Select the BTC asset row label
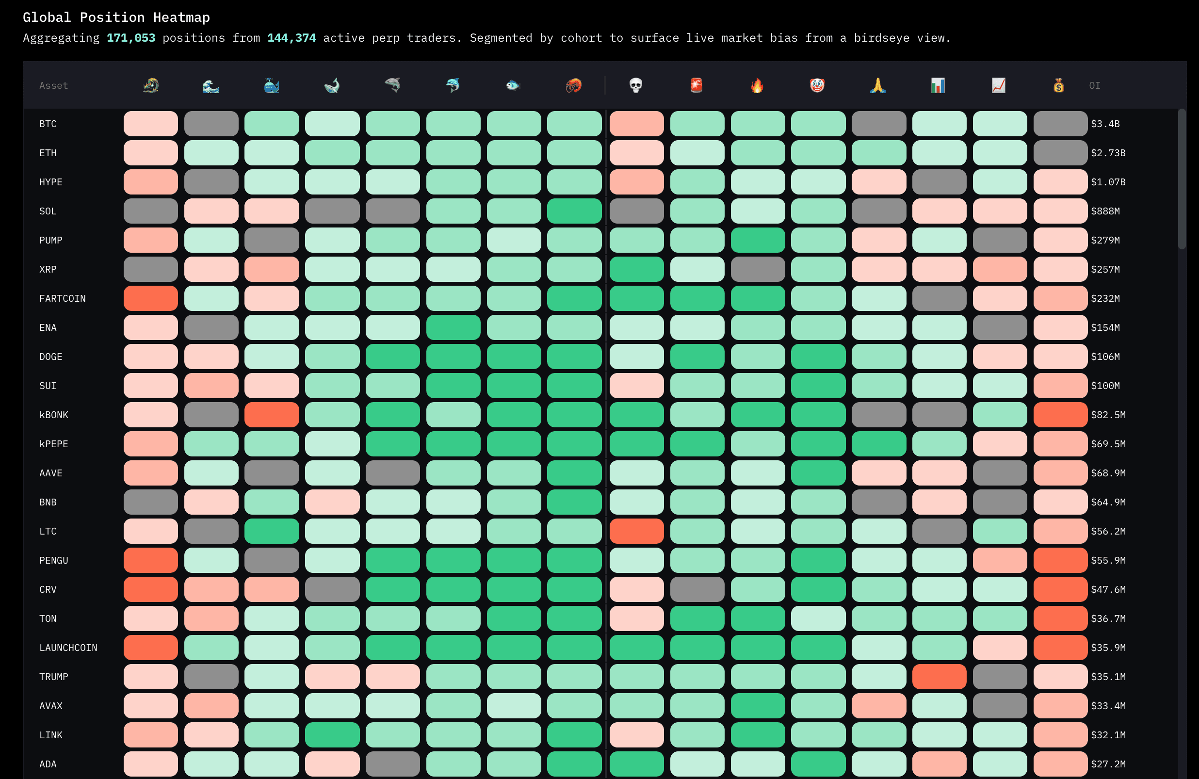This screenshot has height=779, width=1199. [48, 124]
